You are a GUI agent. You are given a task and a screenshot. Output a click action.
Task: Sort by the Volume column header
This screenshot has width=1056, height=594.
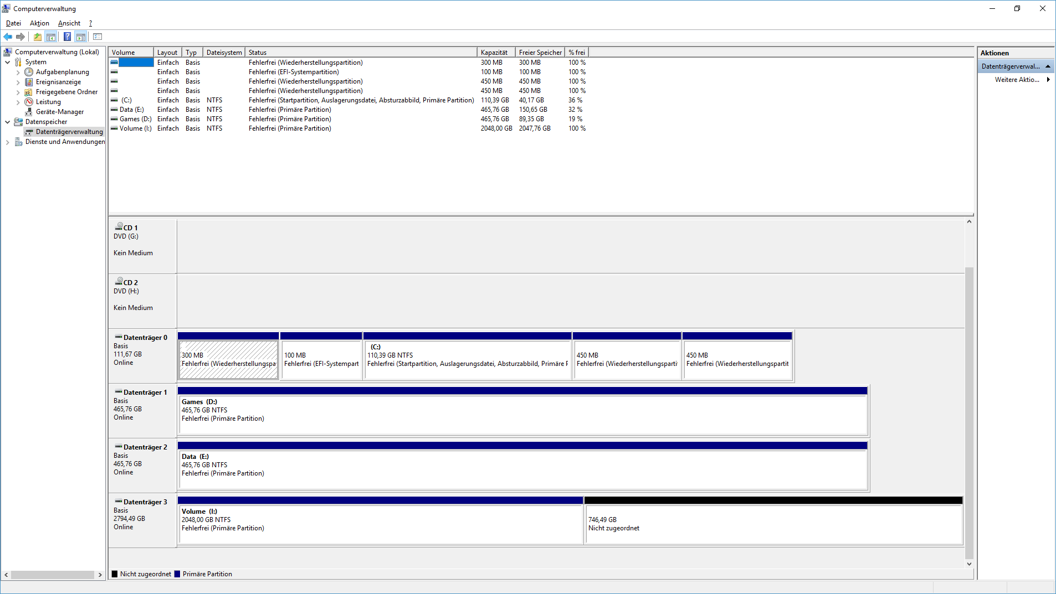[131, 53]
